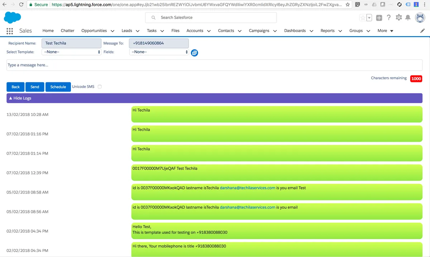Open the Global Actions plus icon
Viewport: 430px width, 257px height.
click(x=379, y=18)
